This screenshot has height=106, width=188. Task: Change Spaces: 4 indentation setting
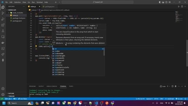pyautogui.click(x=149, y=99)
